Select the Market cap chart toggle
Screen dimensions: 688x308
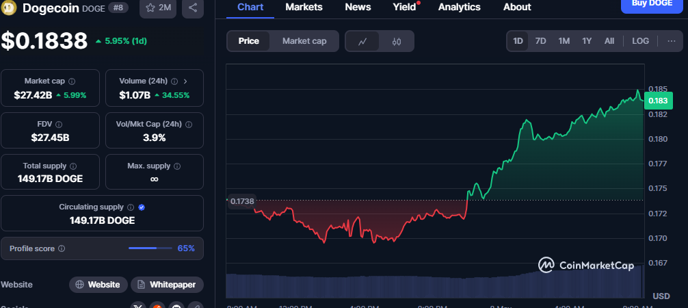304,41
